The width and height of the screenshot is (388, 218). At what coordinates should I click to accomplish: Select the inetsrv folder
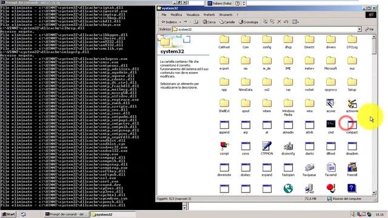(x=309, y=63)
